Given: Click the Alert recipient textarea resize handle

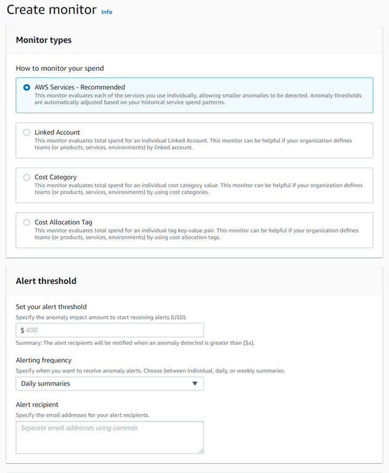Looking at the screenshot, I should (200, 450).
